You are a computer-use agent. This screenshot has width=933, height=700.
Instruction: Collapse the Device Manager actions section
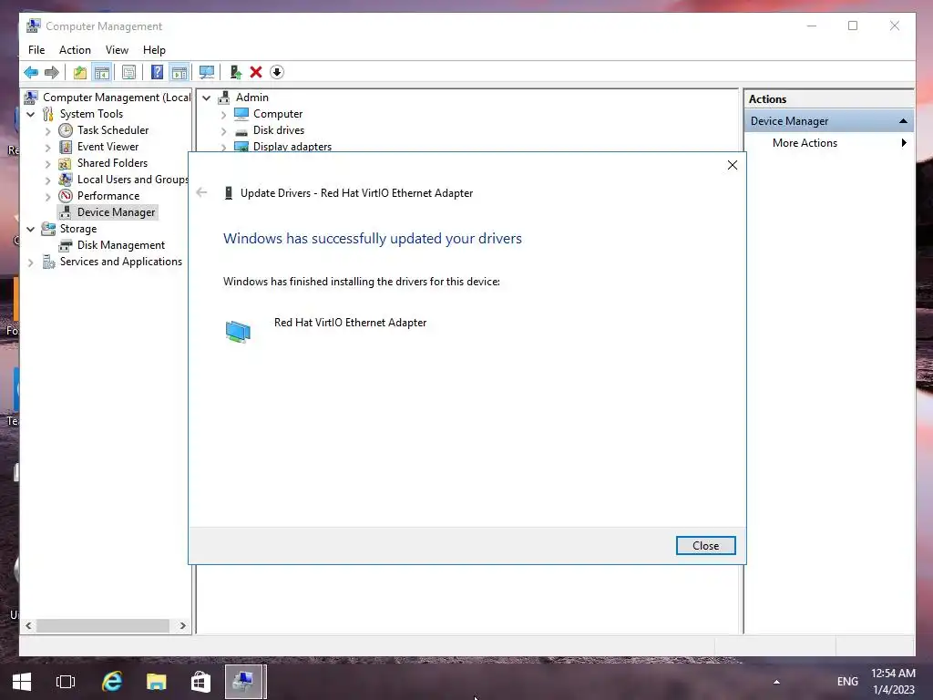[x=903, y=121]
